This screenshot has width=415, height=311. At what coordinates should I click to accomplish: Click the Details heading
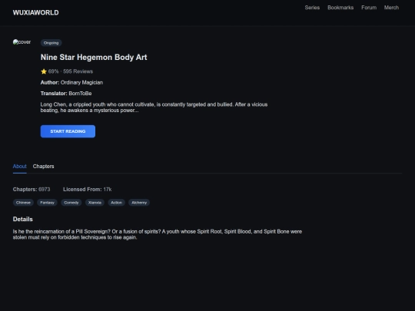(x=23, y=219)
